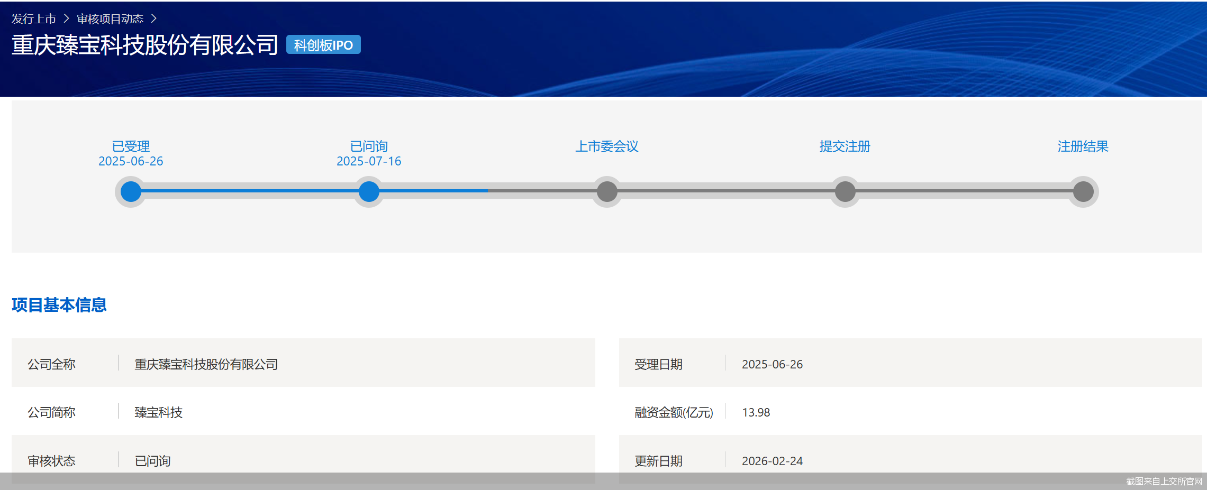Click the 项目基本信息 section heading
The width and height of the screenshot is (1207, 490).
click(59, 305)
